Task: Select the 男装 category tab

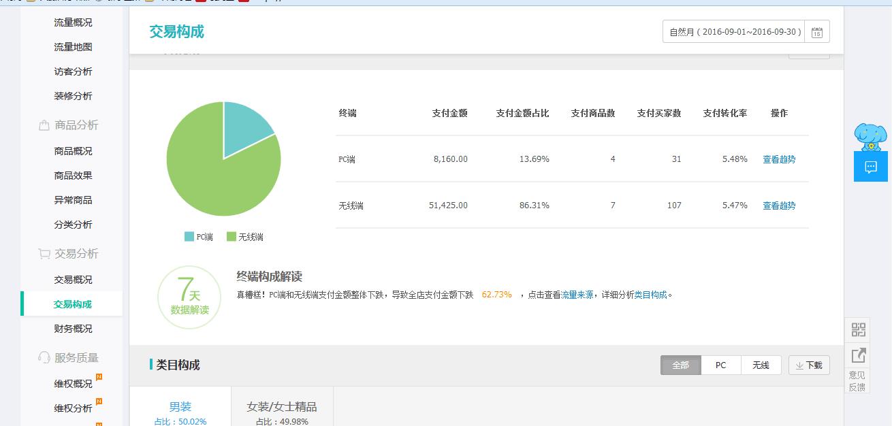Action: click(x=180, y=407)
